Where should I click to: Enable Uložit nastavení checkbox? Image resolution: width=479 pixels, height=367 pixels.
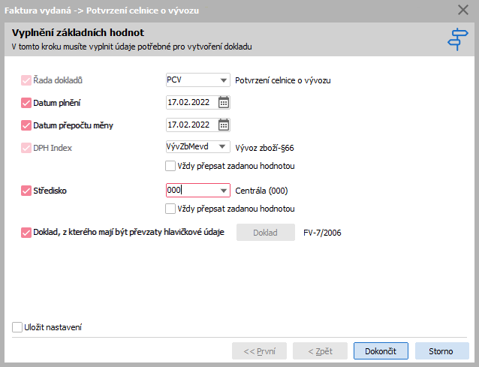(x=17, y=327)
